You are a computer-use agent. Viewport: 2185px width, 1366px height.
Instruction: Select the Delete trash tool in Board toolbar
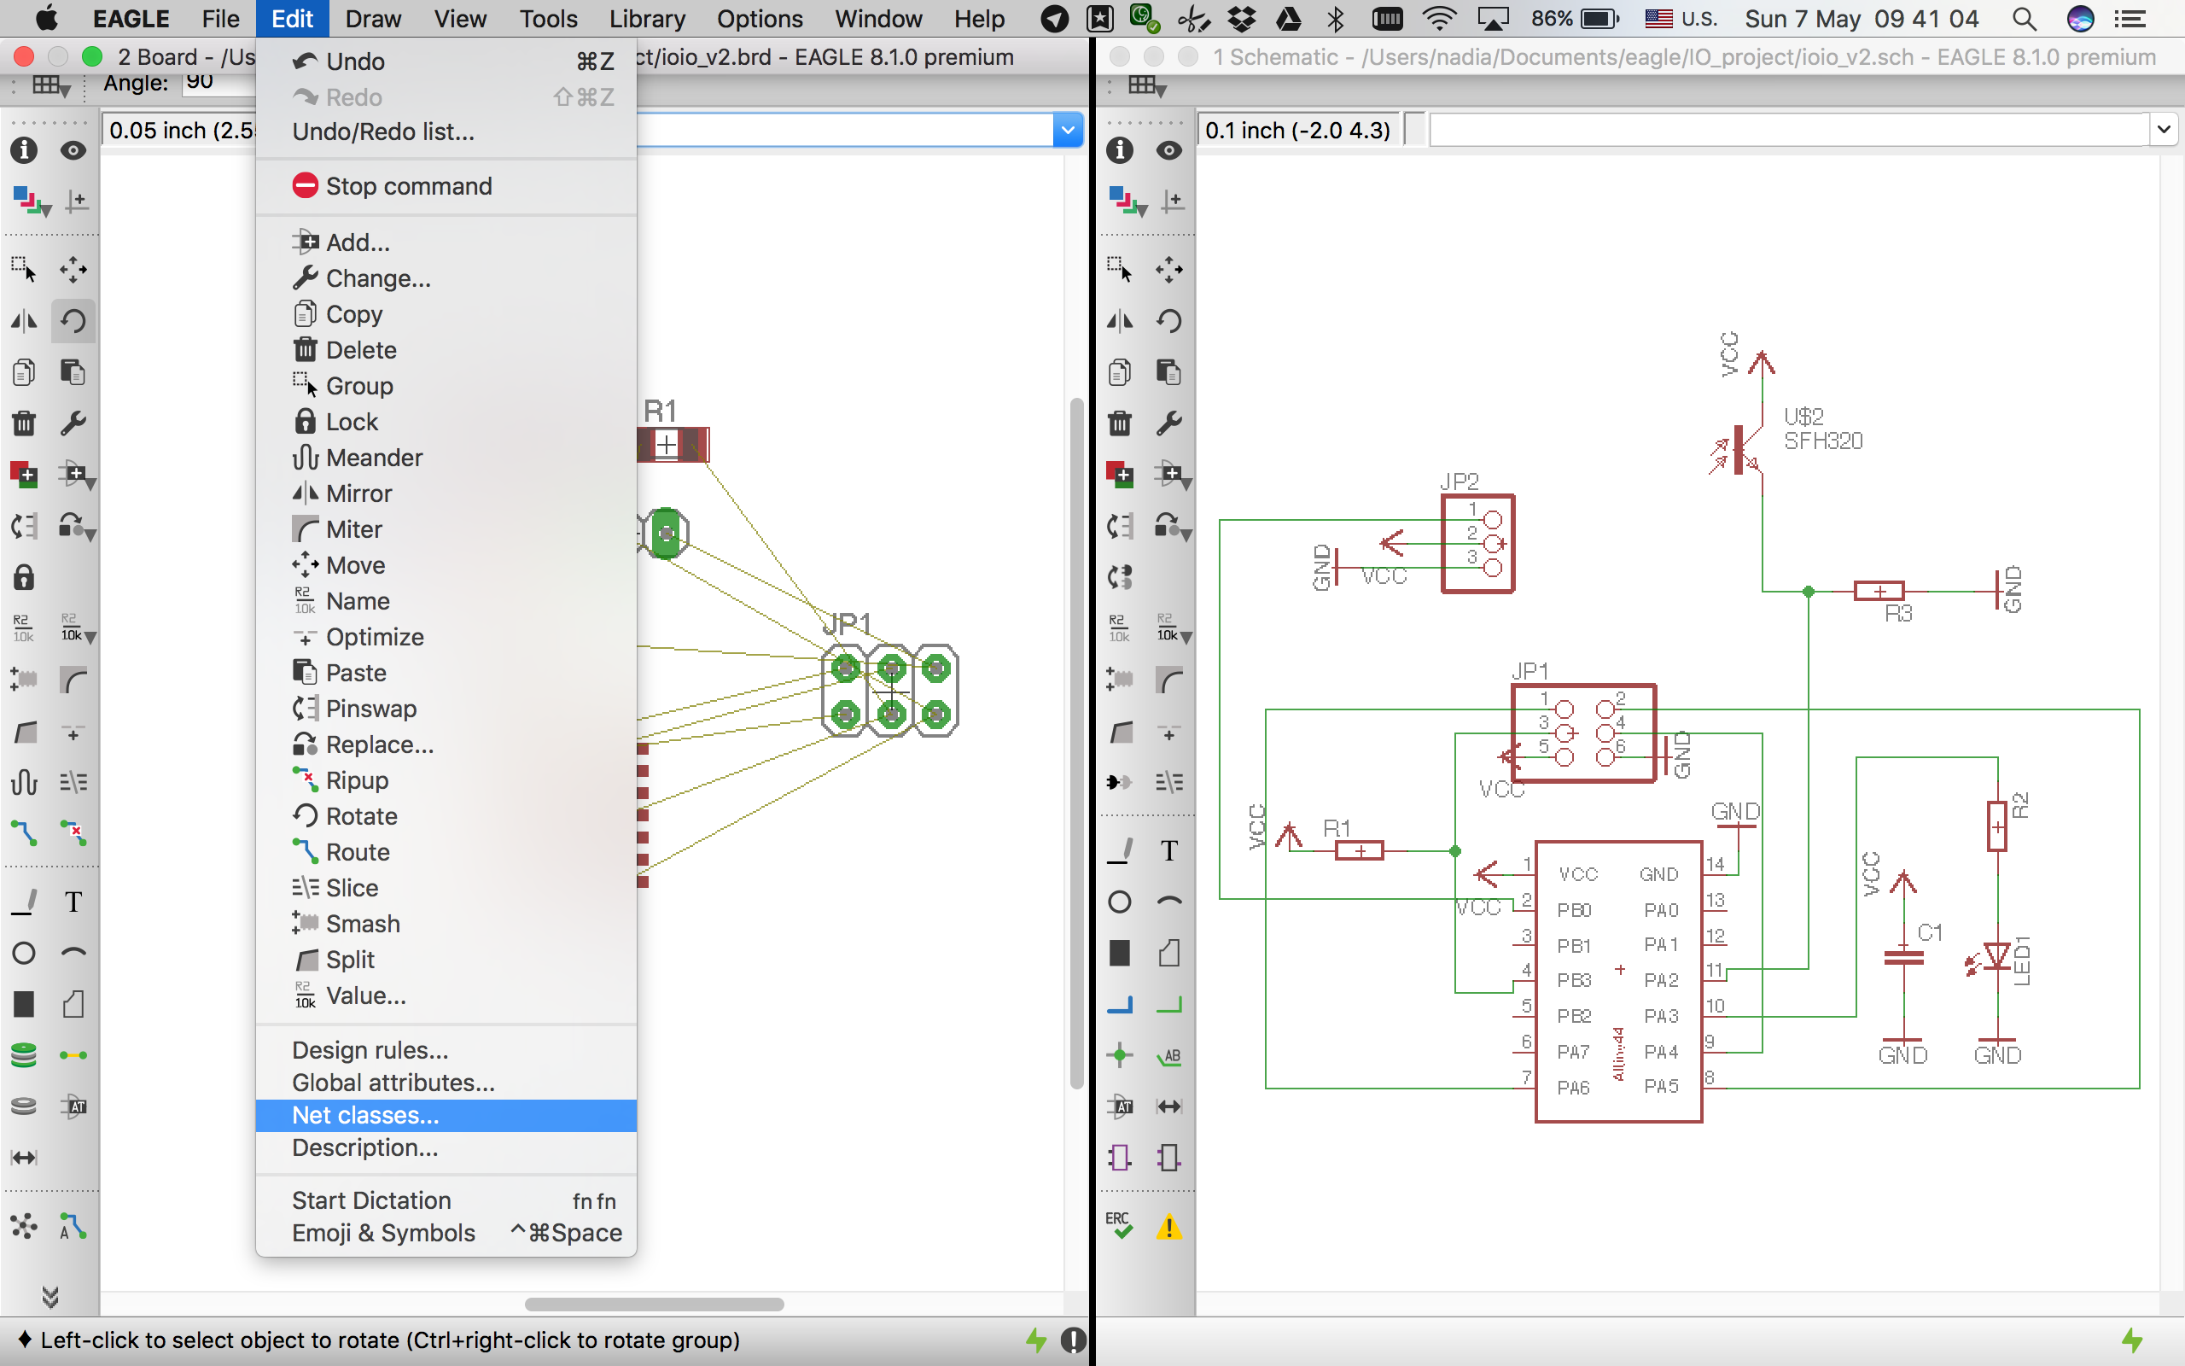tap(25, 423)
